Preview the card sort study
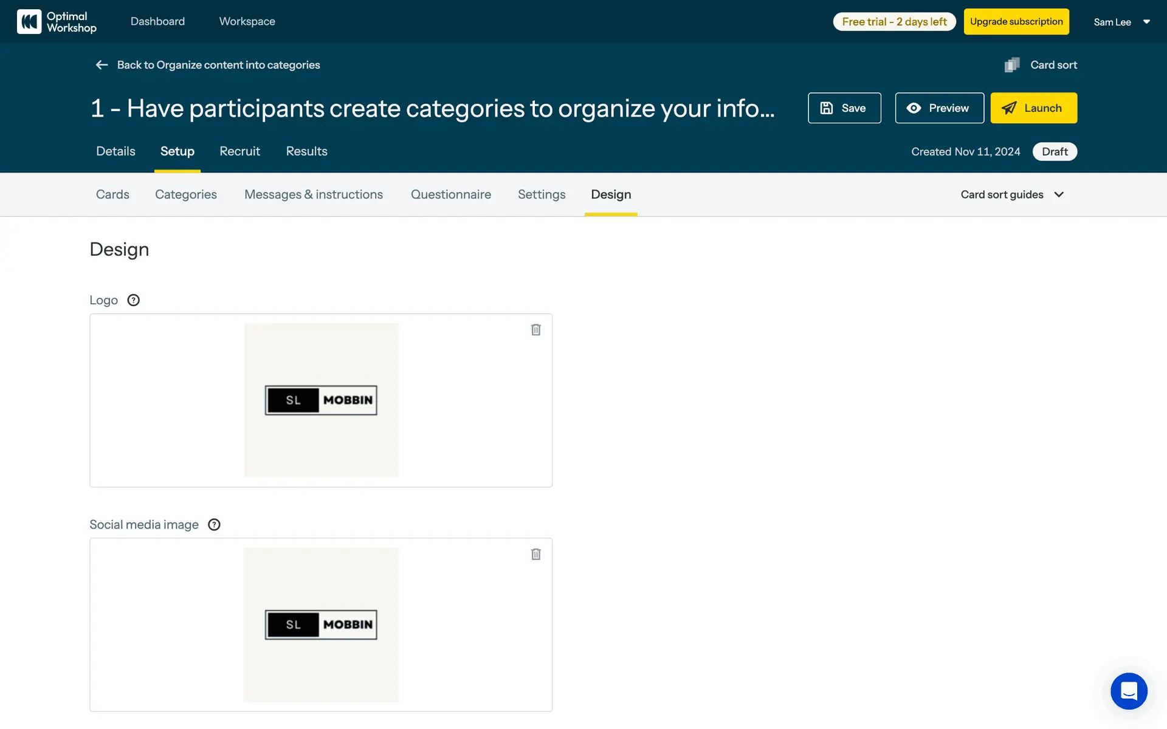Viewport: 1167px width, 729px height. pos(939,108)
